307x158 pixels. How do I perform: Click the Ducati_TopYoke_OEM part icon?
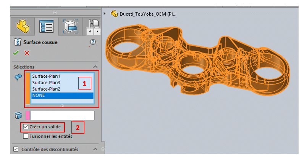(114, 14)
